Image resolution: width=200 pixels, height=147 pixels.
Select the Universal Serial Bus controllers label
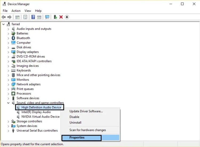(x=37, y=130)
